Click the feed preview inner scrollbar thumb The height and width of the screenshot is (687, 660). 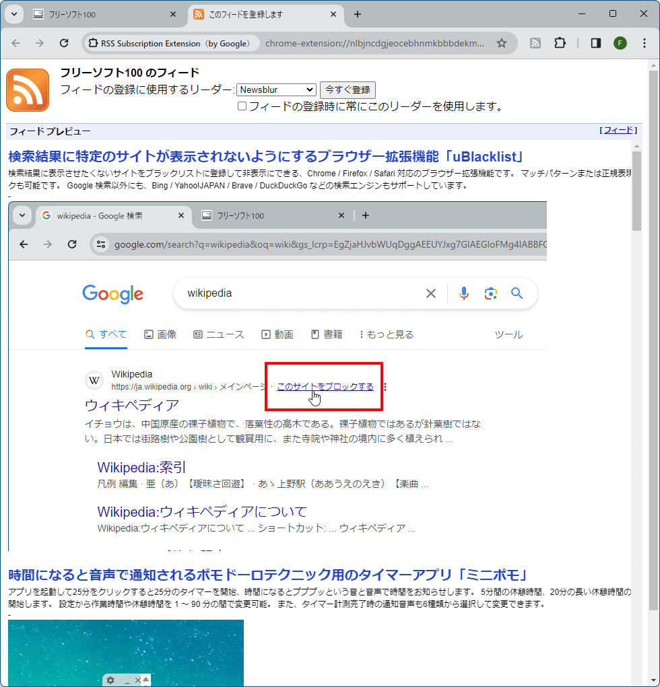tap(636, 190)
